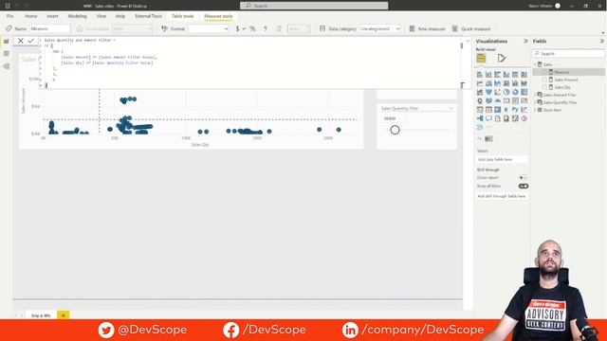Tick the Measure field checkbox
Image resolution: width=607 pixels, height=341 pixels.
(544, 72)
